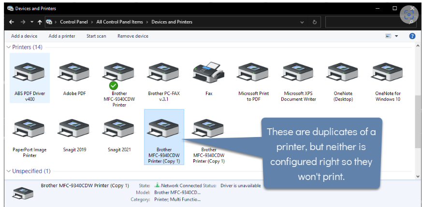The width and height of the screenshot is (423, 207).
Task: Click printer thumbnail in details pane
Action: (x=23, y=193)
